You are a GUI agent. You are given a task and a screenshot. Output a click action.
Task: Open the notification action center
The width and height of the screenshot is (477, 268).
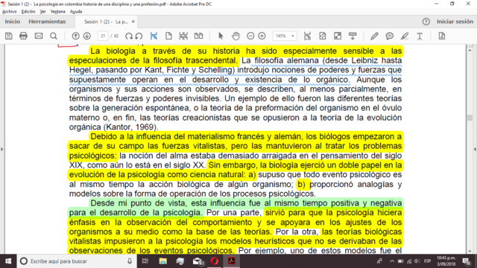467,261
